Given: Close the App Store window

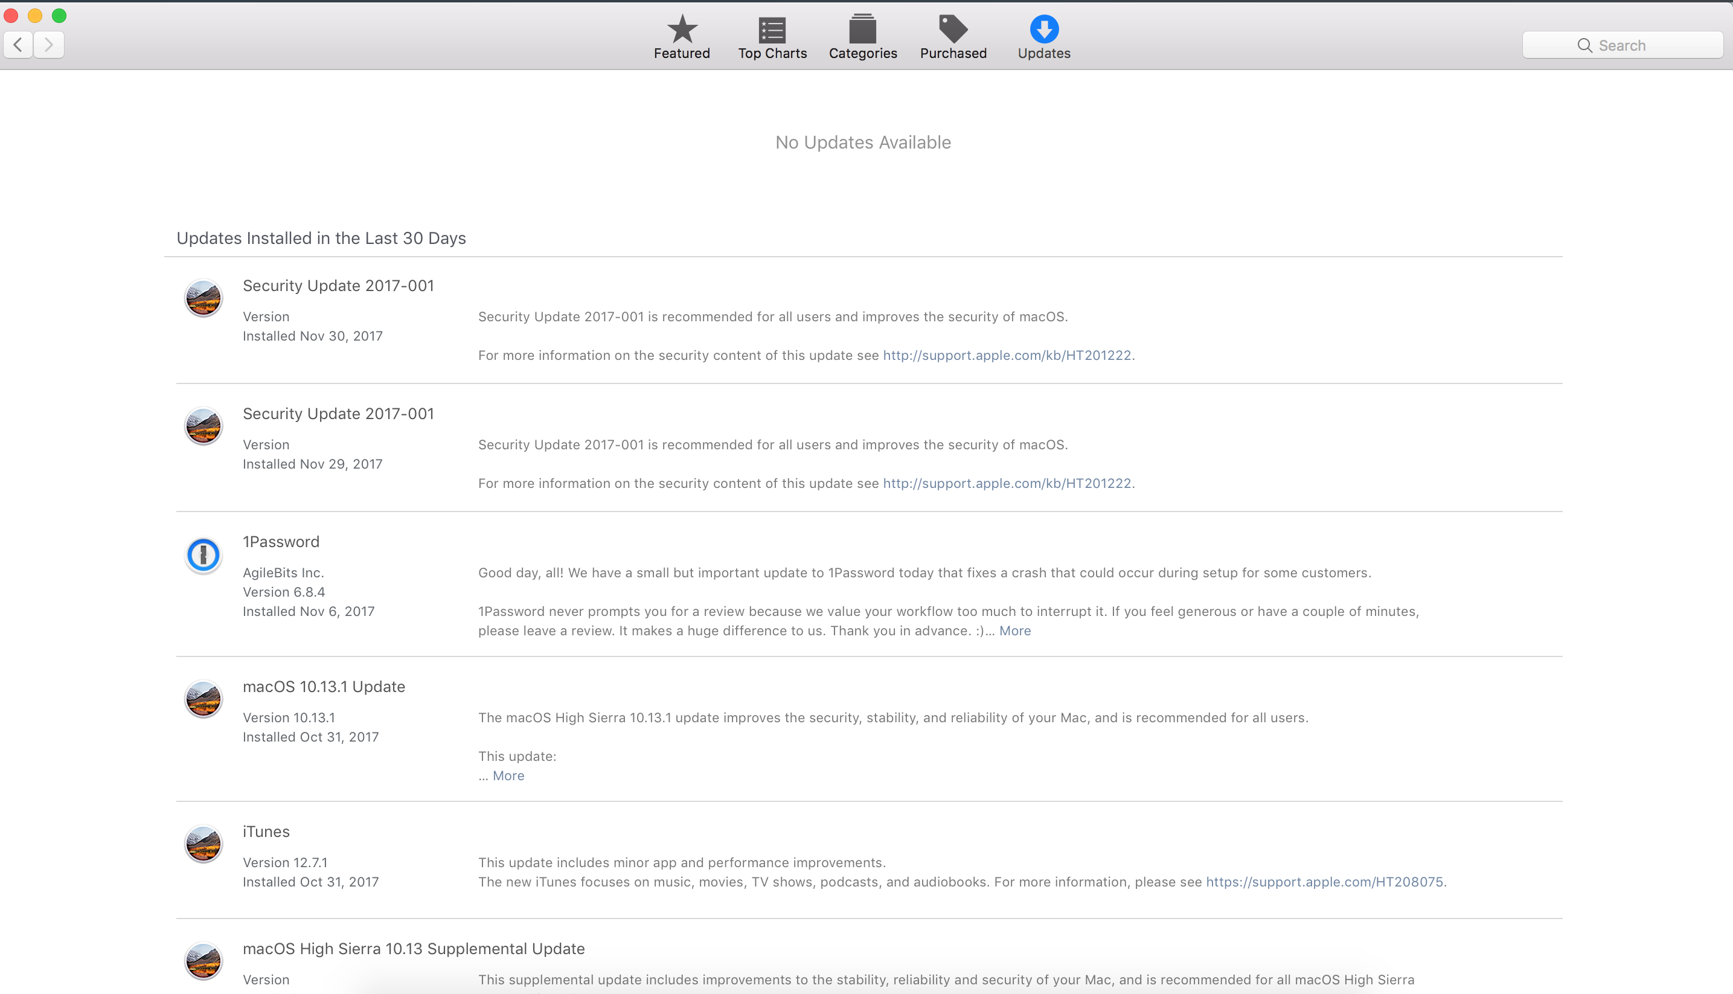Looking at the screenshot, I should click(x=11, y=16).
